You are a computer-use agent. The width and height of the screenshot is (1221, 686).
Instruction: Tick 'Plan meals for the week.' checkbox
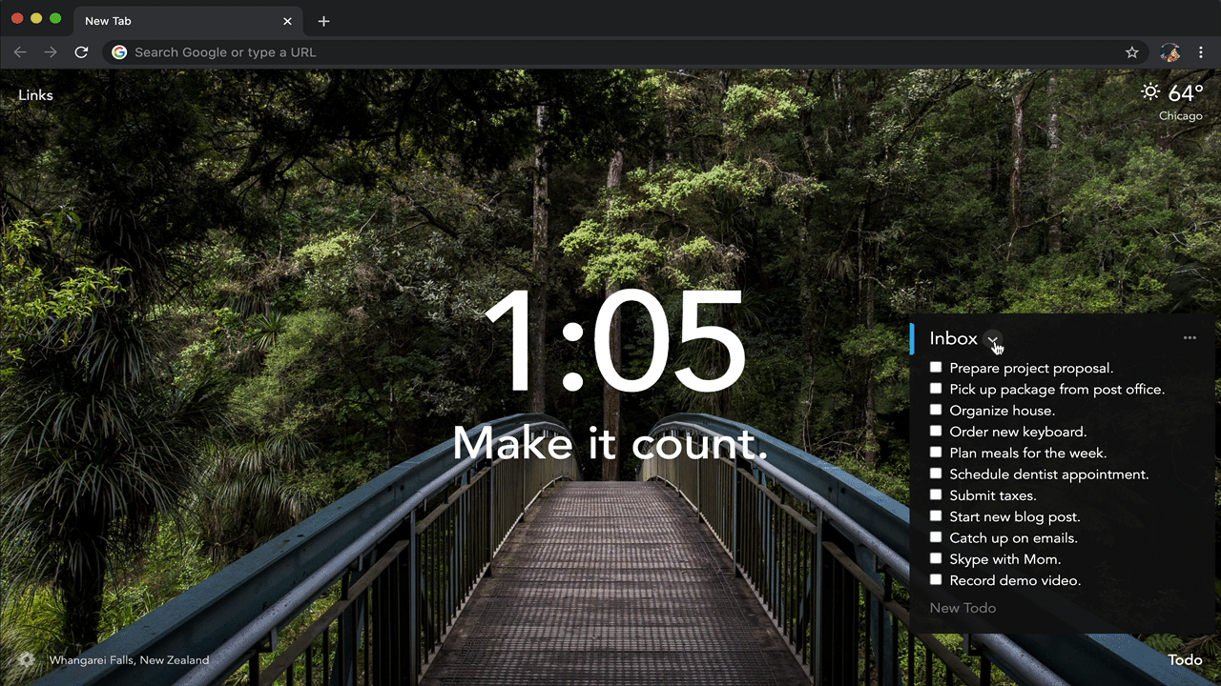[x=936, y=452]
